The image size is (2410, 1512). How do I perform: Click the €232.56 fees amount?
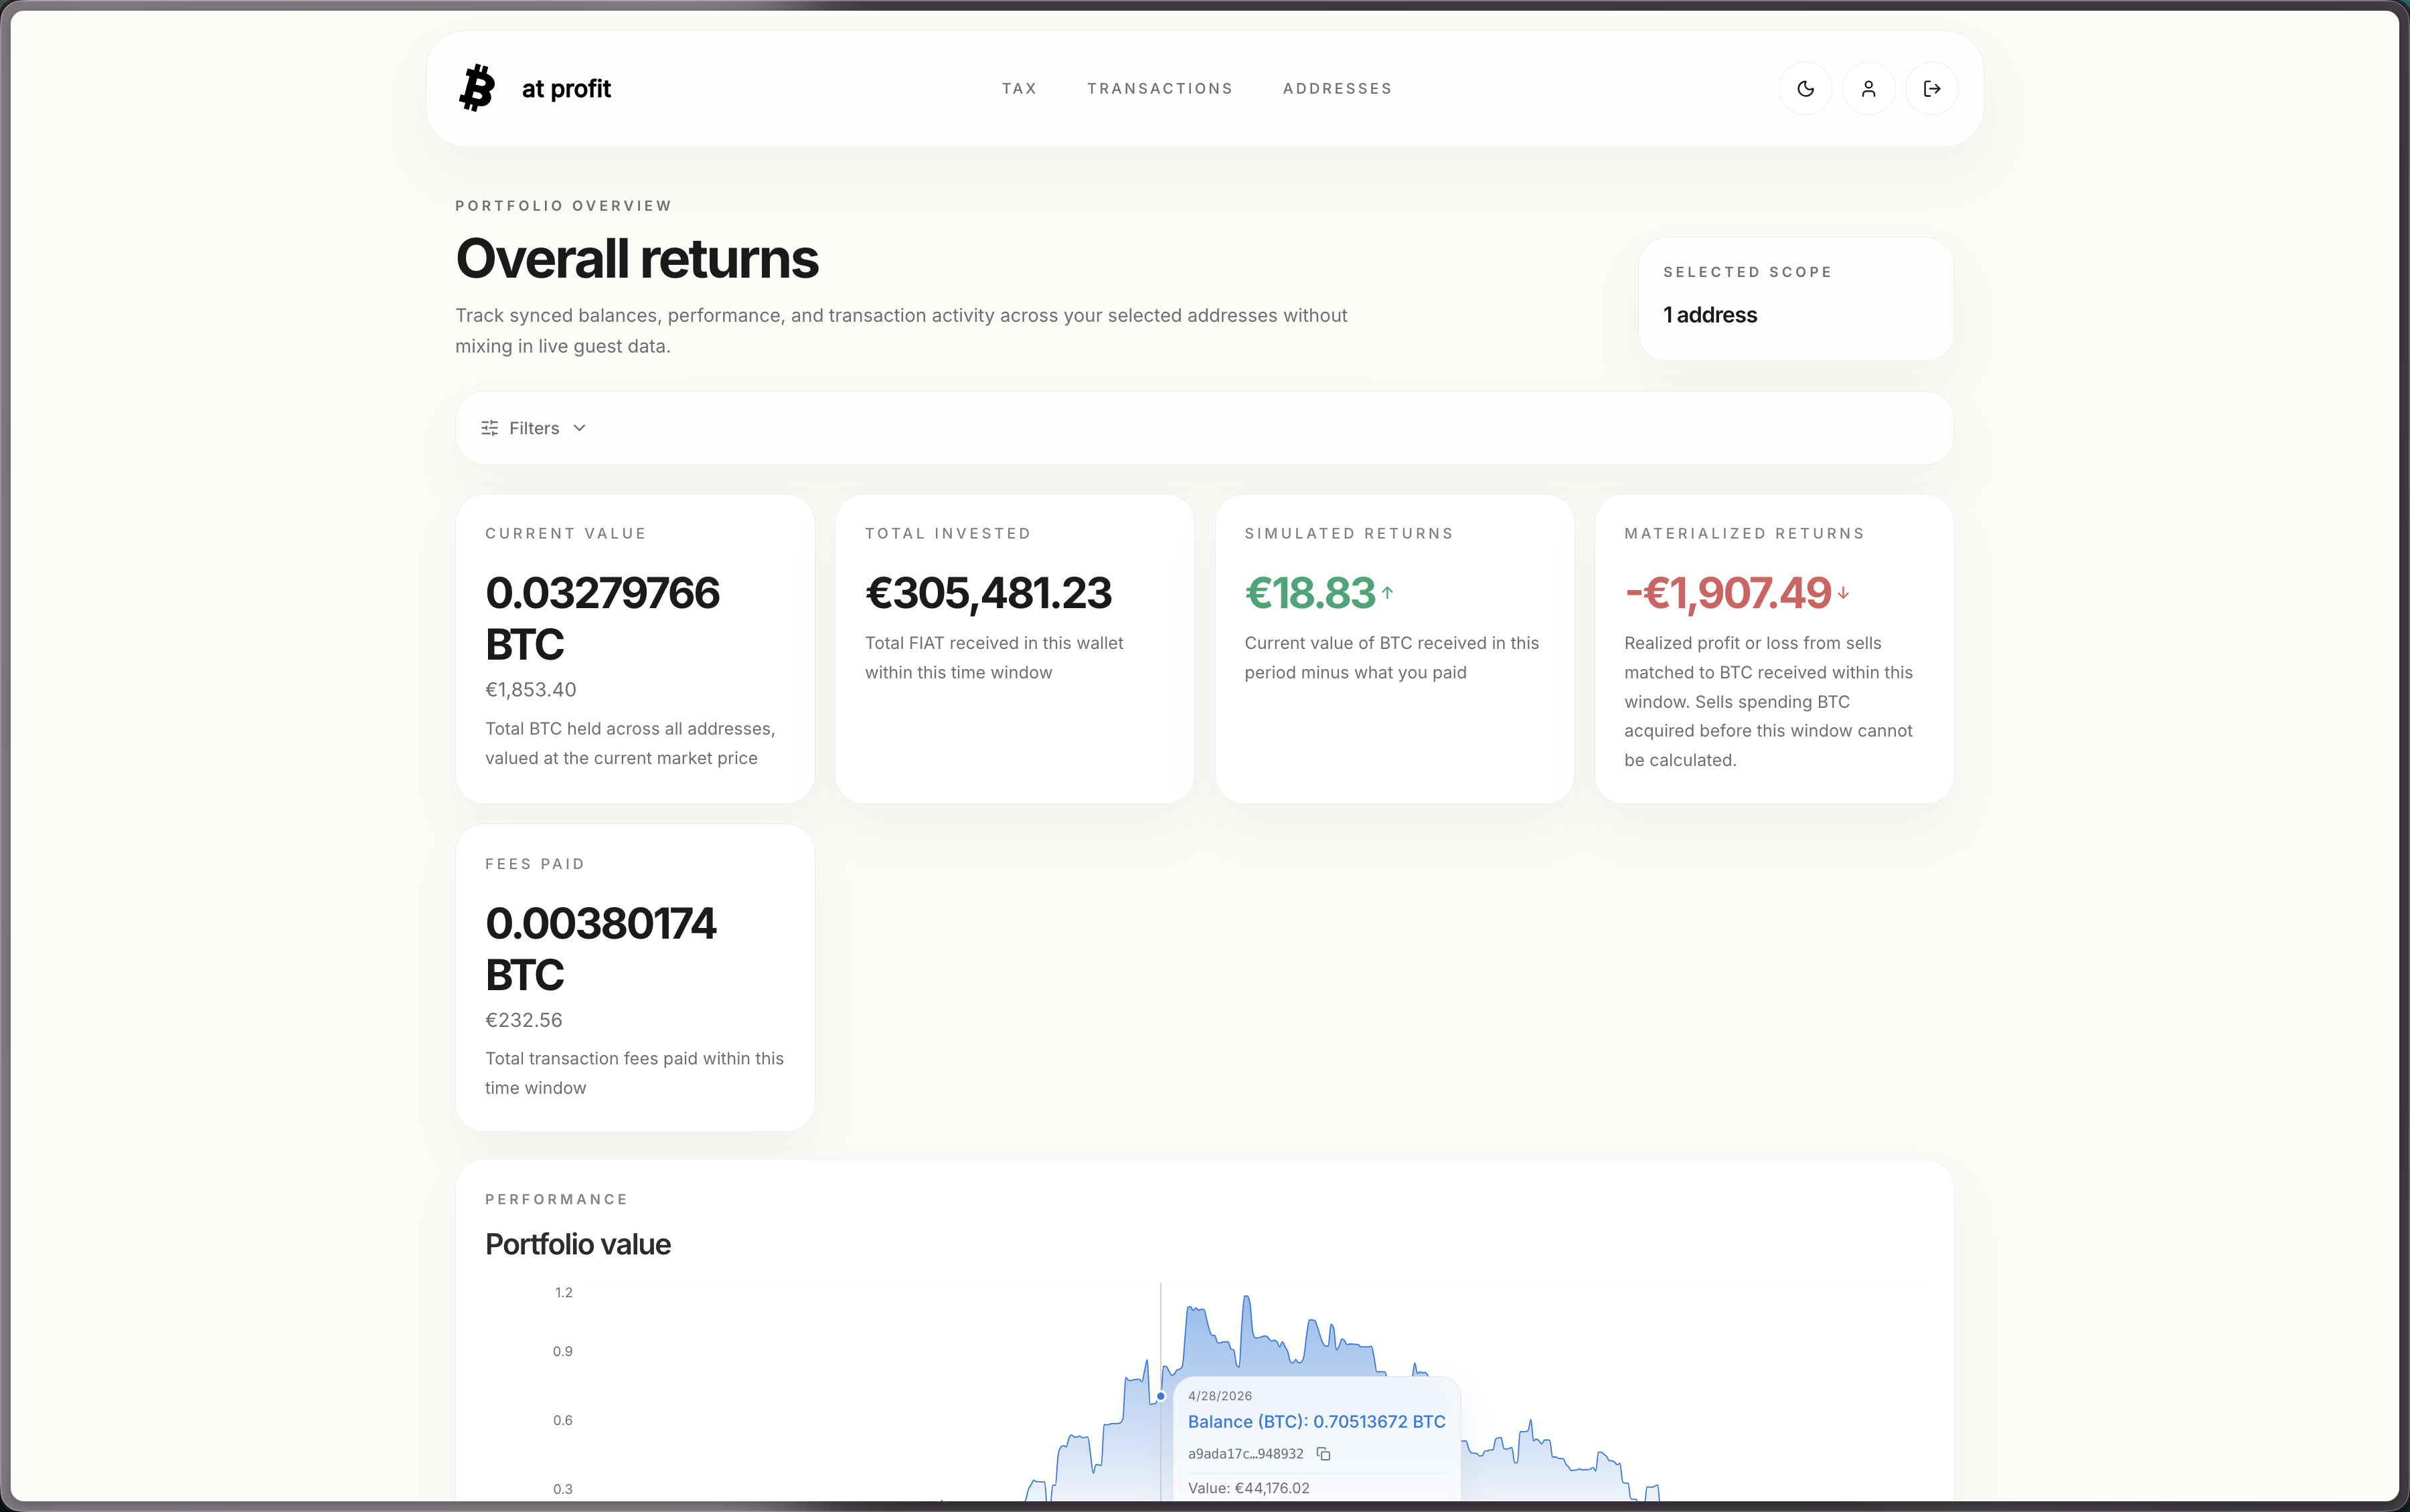(x=524, y=1020)
